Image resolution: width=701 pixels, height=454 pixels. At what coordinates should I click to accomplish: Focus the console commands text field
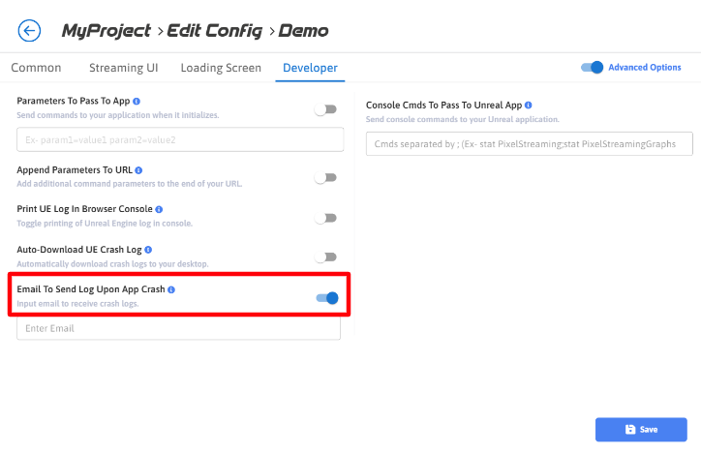(530, 144)
